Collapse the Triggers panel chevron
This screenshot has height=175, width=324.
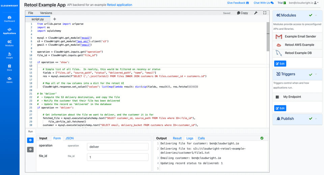pos(316,74)
